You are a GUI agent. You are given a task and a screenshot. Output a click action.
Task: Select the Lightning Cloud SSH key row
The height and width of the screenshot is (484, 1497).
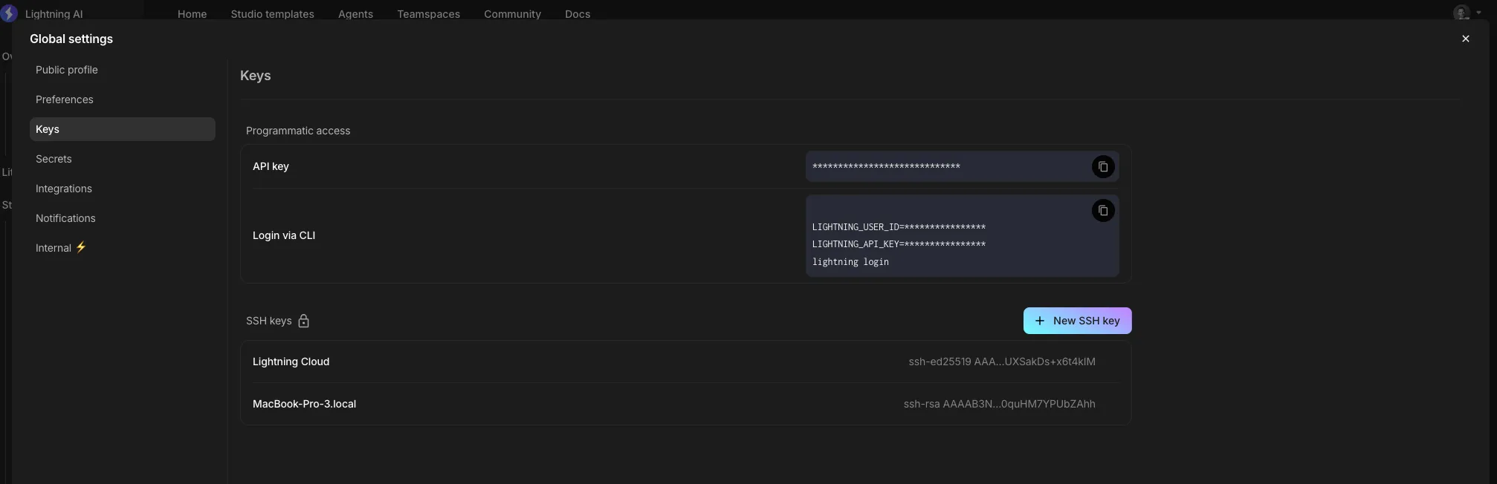click(x=685, y=362)
